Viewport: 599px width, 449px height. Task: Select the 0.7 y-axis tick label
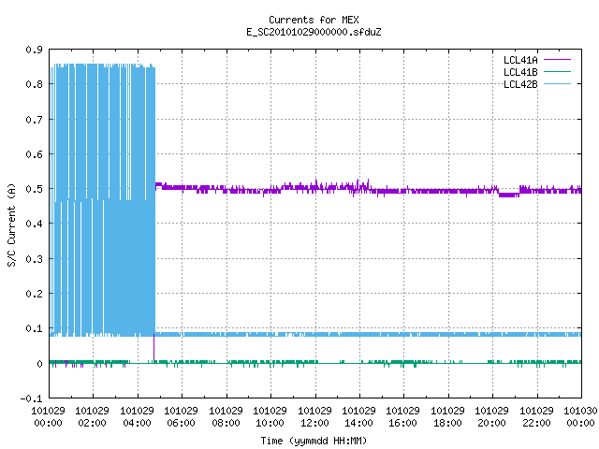pos(34,120)
